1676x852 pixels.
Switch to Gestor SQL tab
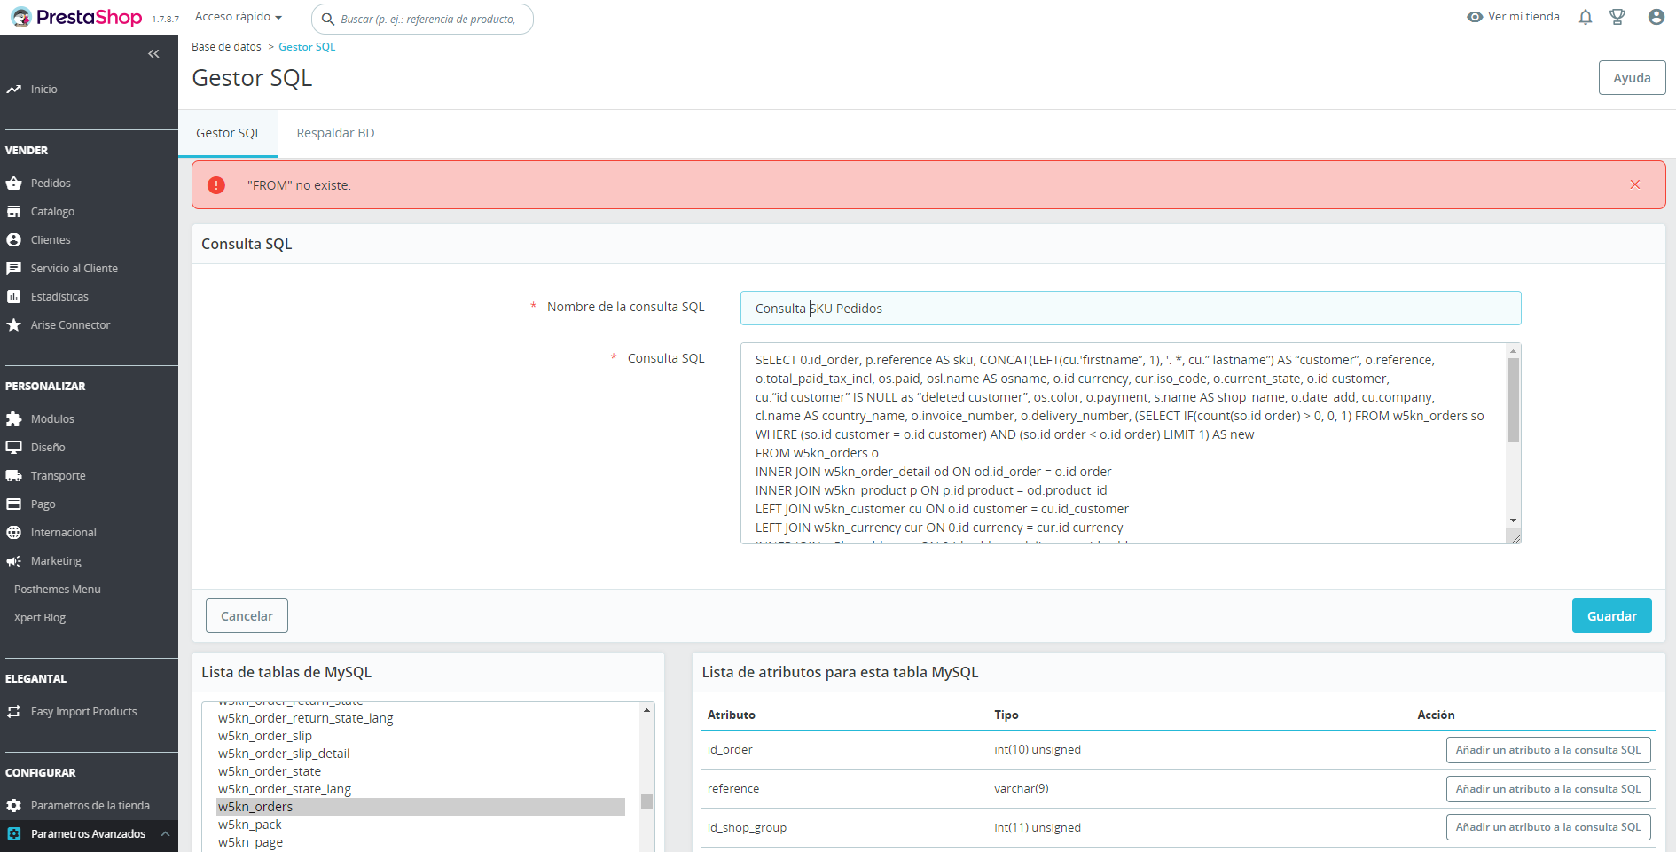coord(229,133)
